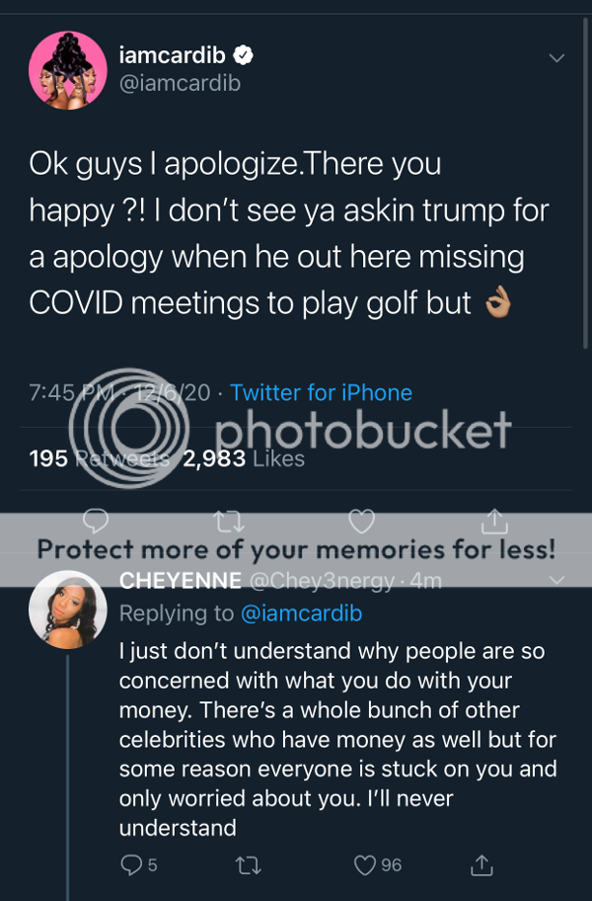This screenshot has width=592, height=901.
Task: Open the Twitter for iPhone link
Action: tap(321, 392)
